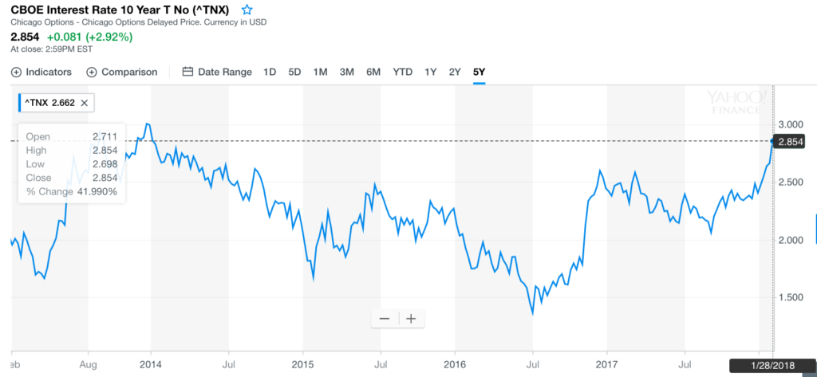Select the 1D time range
This screenshot has width=817, height=377.
pos(270,72)
